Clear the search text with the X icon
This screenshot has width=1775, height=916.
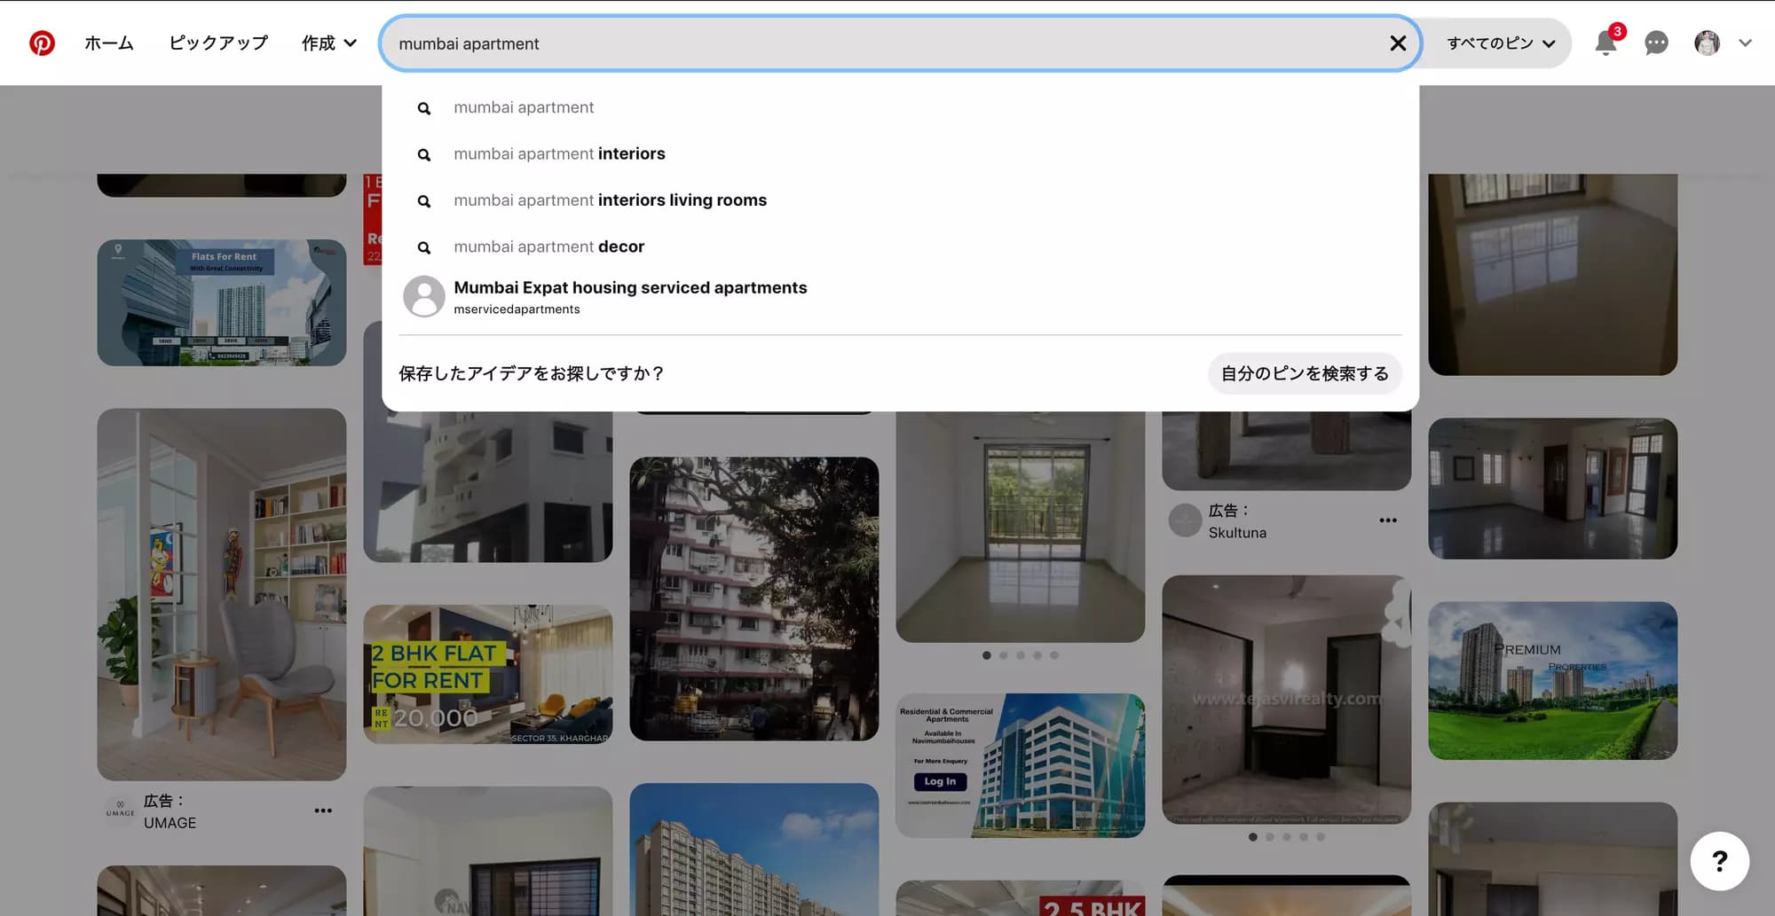coord(1397,43)
